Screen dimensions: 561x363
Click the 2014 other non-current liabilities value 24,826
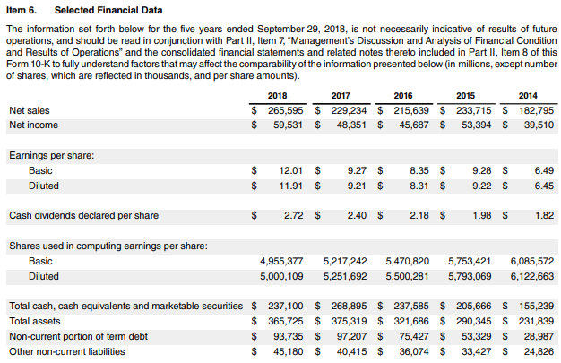[x=538, y=351]
